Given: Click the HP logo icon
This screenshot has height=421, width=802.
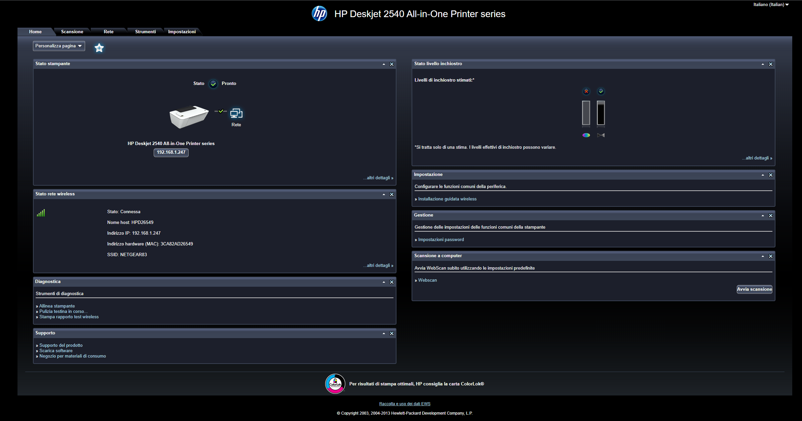Looking at the screenshot, I should [x=319, y=14].
